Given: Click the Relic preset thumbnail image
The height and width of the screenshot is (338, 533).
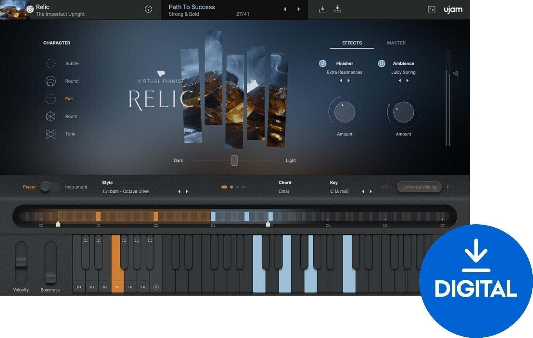Looking at the screenshot, I should [x=15, y=10].
